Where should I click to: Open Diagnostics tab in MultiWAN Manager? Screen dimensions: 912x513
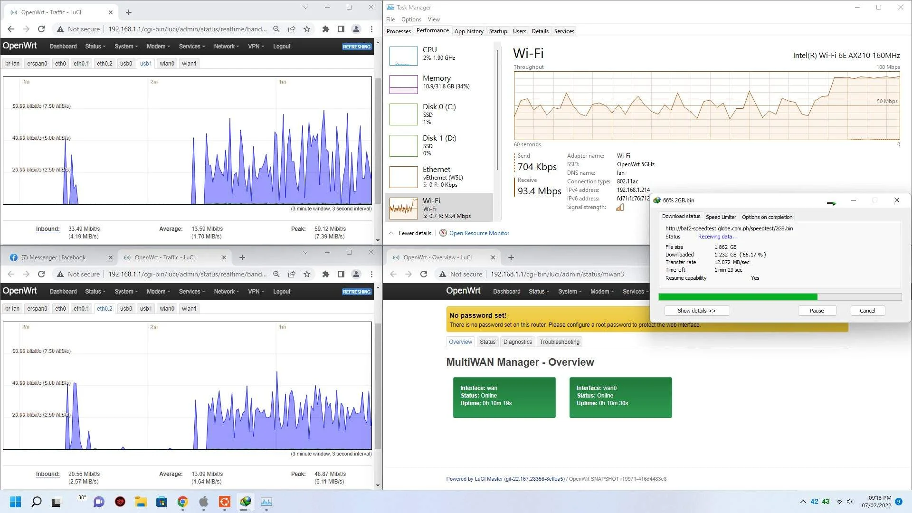[517, 342]
